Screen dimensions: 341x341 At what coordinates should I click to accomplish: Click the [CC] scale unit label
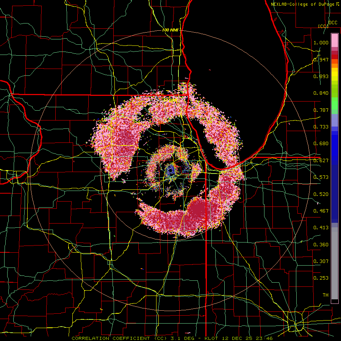coord(323,26)
